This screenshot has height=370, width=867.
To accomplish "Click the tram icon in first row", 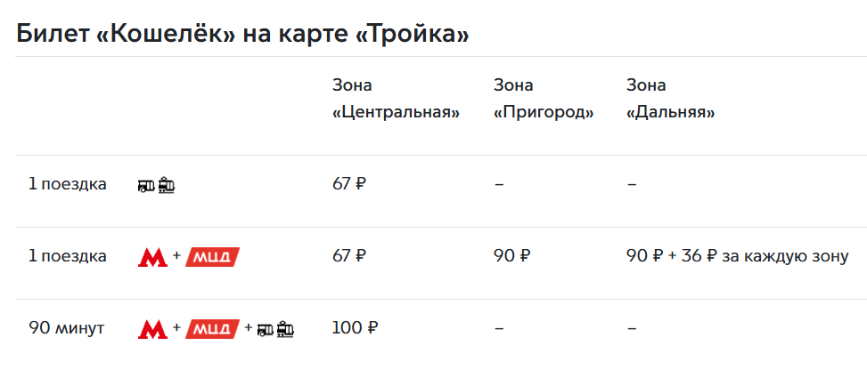I will point(167,185).
